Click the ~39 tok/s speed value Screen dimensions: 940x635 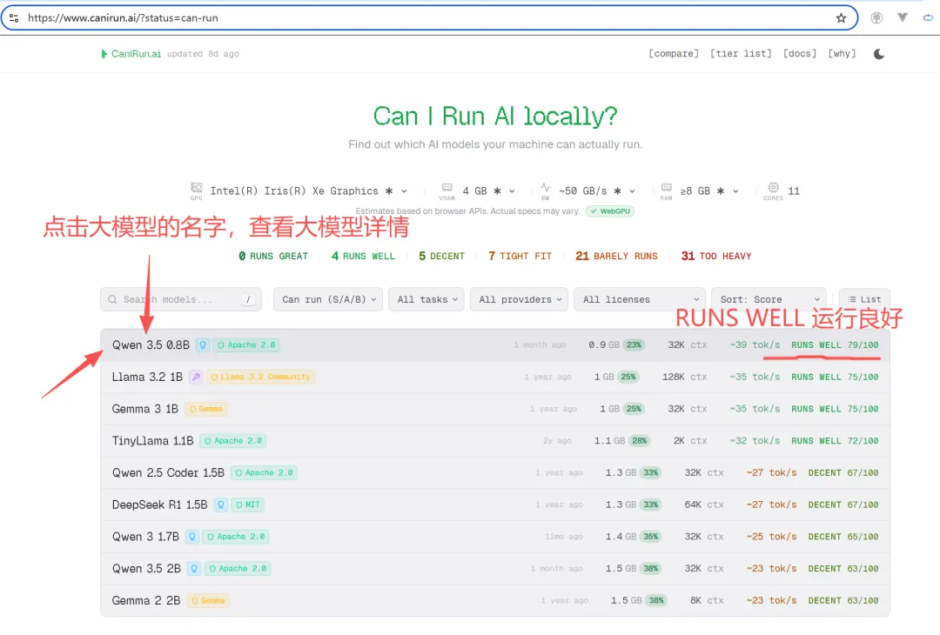coord(755,345)
